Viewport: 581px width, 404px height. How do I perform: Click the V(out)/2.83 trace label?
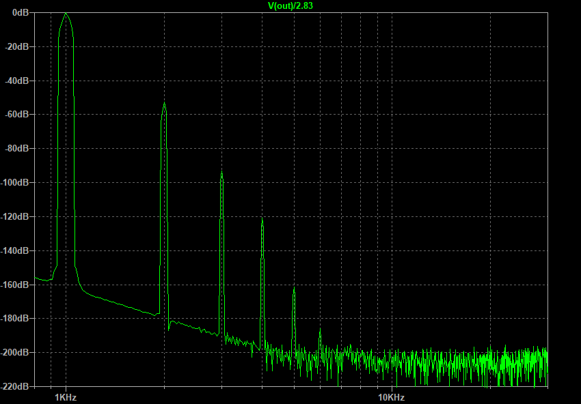[x=290, y=5]
